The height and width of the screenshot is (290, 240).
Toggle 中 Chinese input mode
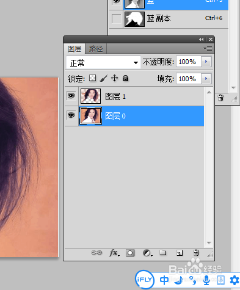164,280
